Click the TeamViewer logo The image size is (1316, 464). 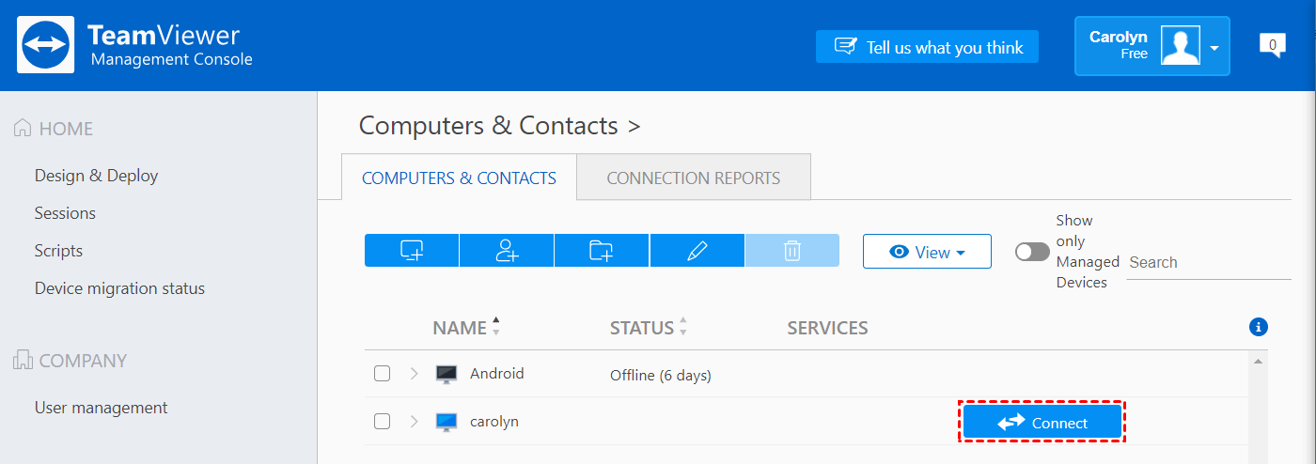coord(46,45)
